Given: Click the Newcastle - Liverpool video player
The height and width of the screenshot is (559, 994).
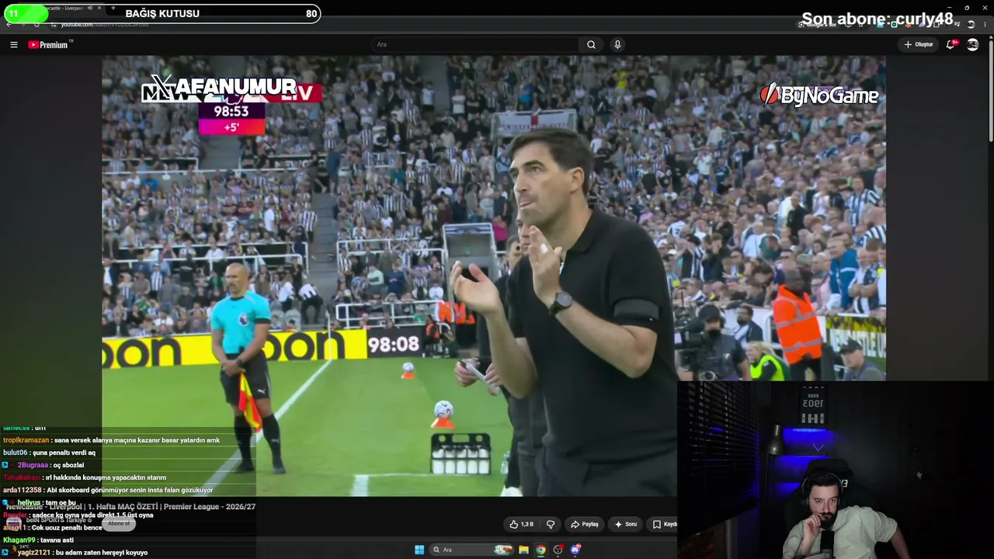Looking at the screenshot, I should (493, 276).
